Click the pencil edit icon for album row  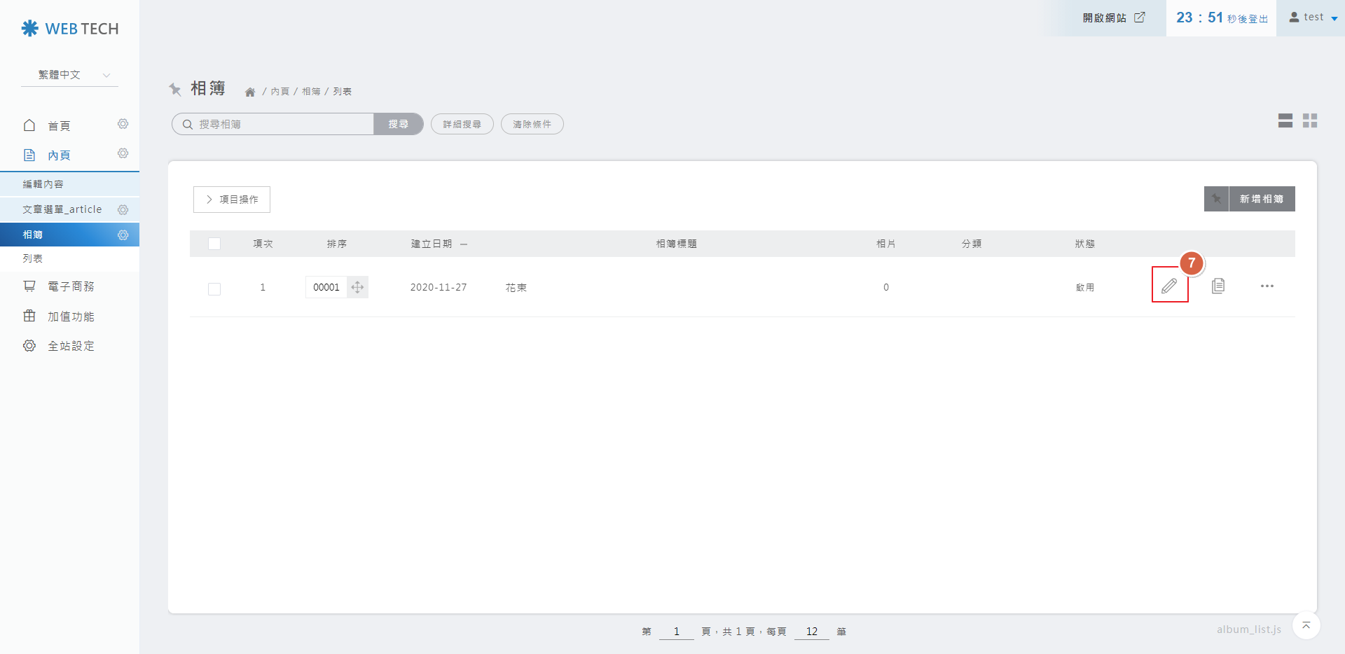coord(1169,286)
